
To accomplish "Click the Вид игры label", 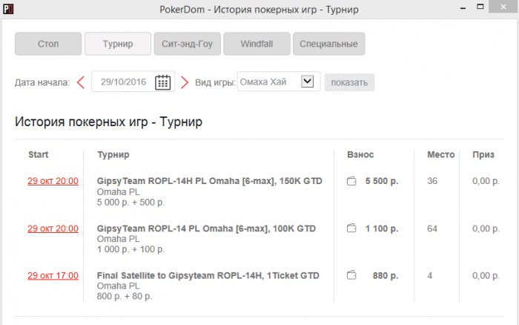I will 215,82.
